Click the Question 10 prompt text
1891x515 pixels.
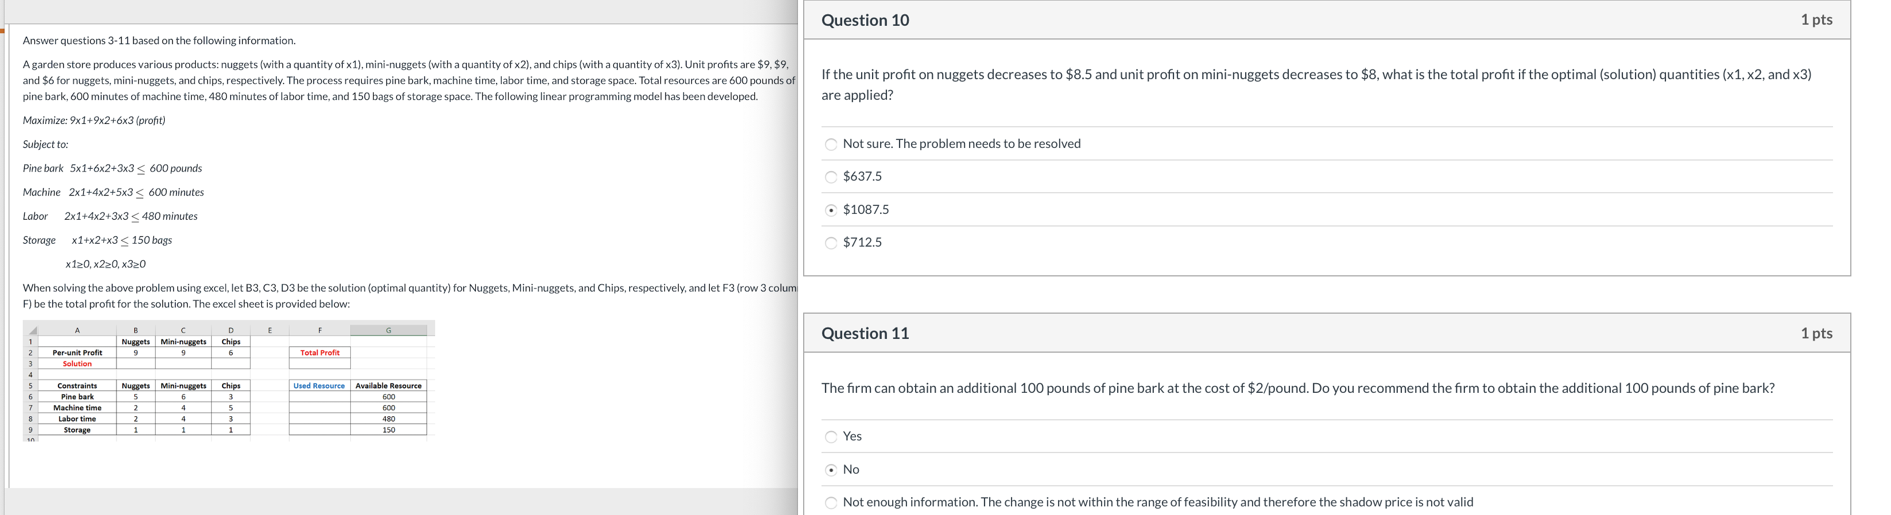click(1316, 84)
